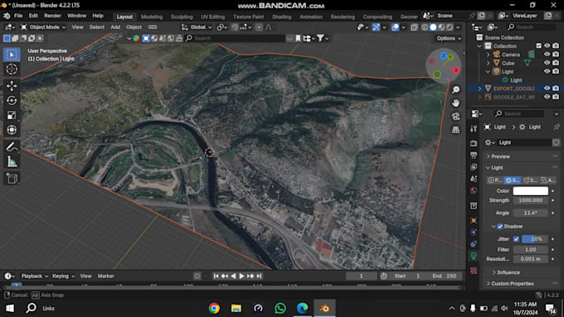Open the Object properties tab
Image resolution: width=564 pixels, height=317 pixels.
coord(474,220)
